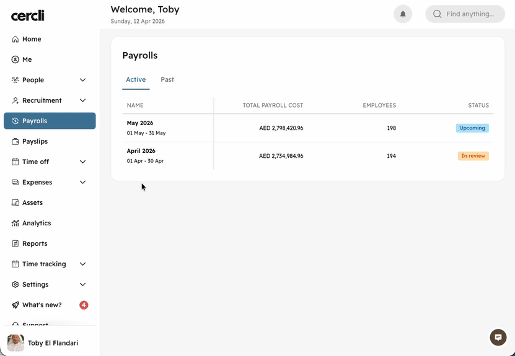Click the STATUS column header
The width and height of the screenshot is (515, 356).
click(478, 105)
